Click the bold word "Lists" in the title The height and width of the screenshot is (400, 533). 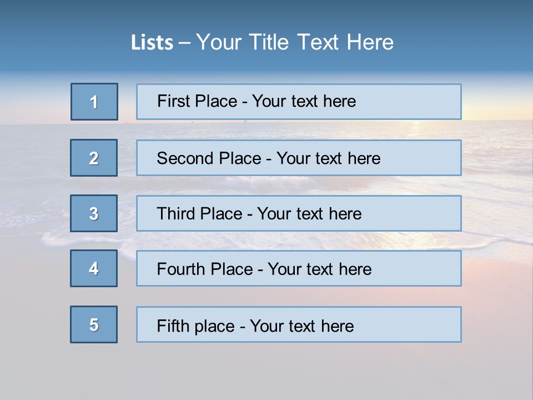[x=152, y=43]
